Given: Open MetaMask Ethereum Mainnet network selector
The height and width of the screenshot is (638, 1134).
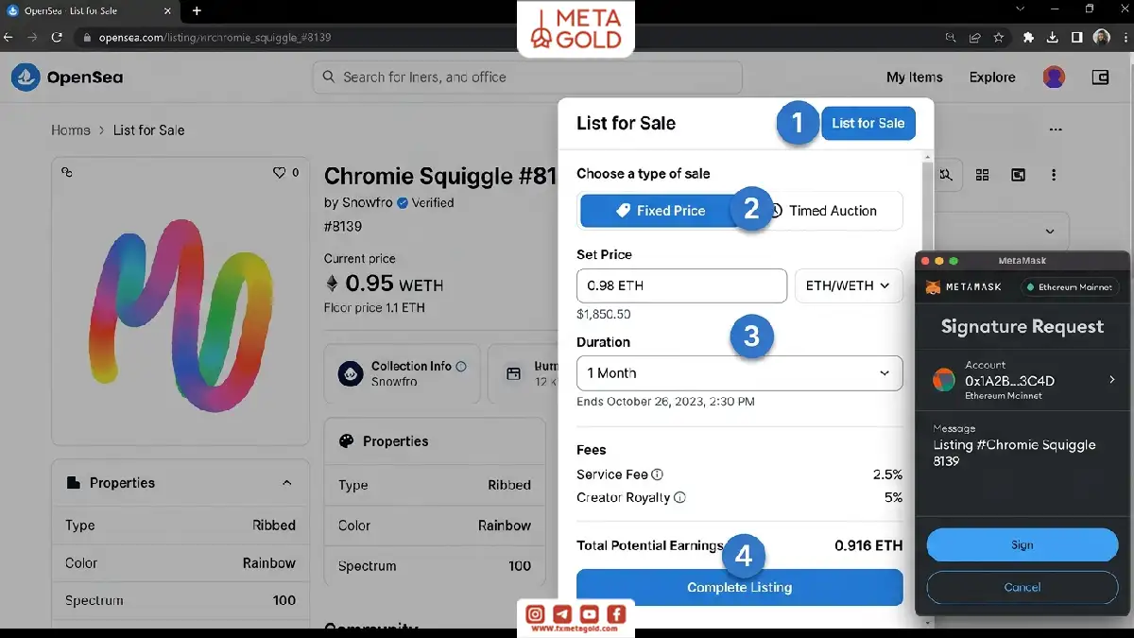Looking at the screenshot, I should pyautogui.click(x=1070, y=286).
